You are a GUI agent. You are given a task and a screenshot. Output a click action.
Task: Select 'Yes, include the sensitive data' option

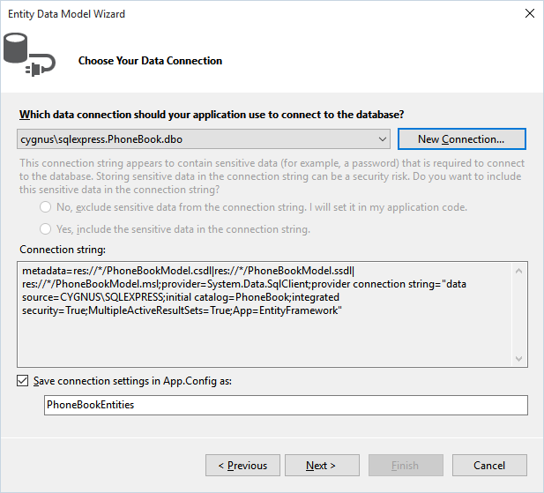click(46, 229)
